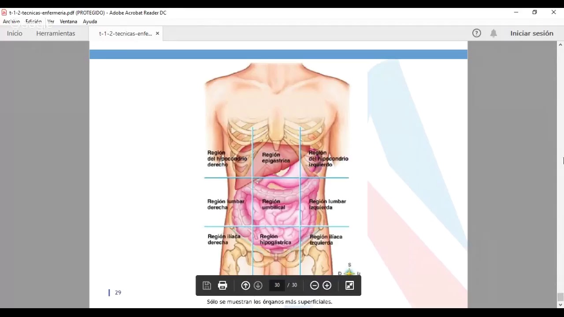Click the "Región lumbar derecha" label
This screenshot has width=564, height=317.
226,204
